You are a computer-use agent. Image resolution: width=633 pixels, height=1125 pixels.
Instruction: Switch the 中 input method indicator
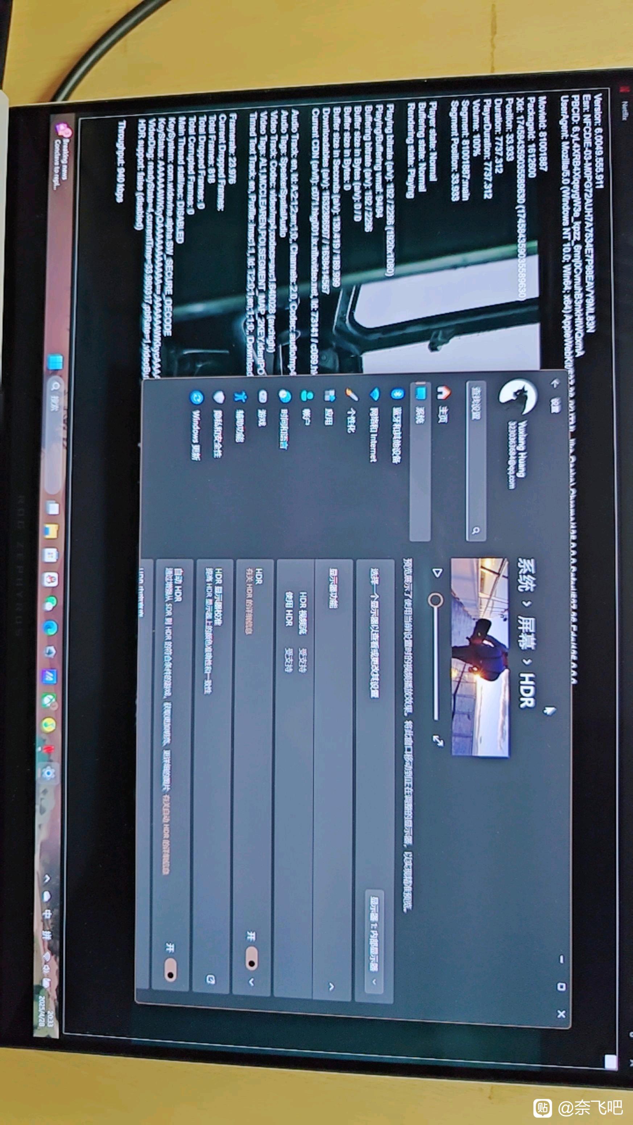coord(47,914)
